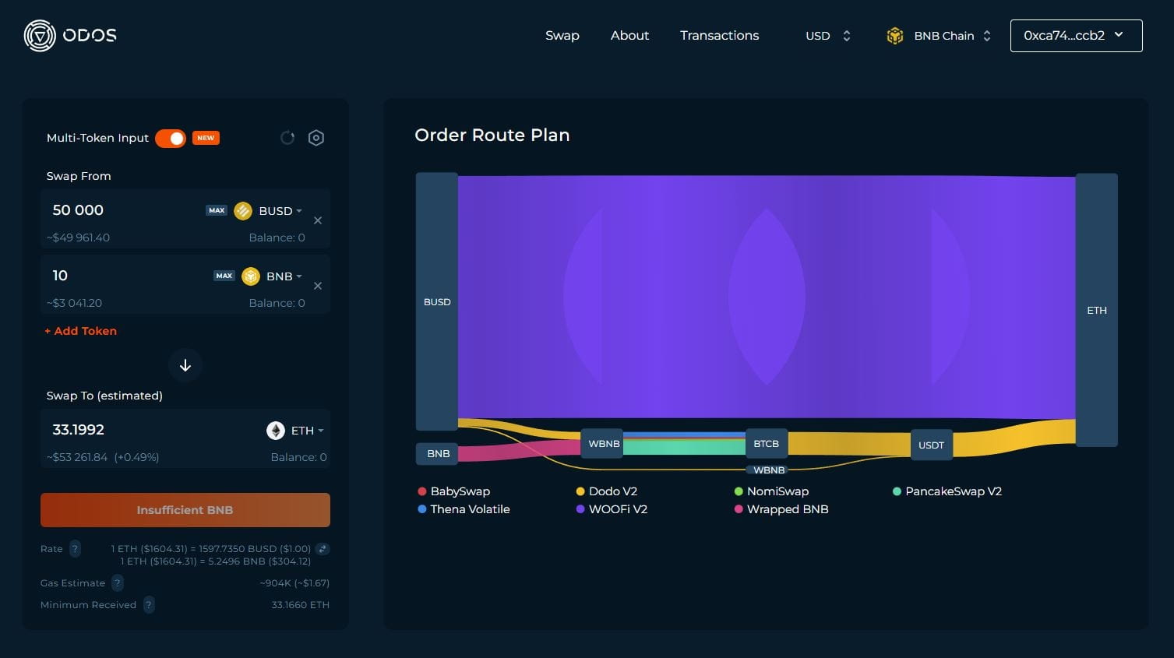Viewport: 1174px width, 658px height.
Task: Open the swap settings gear
Action: tap(316, 137)
